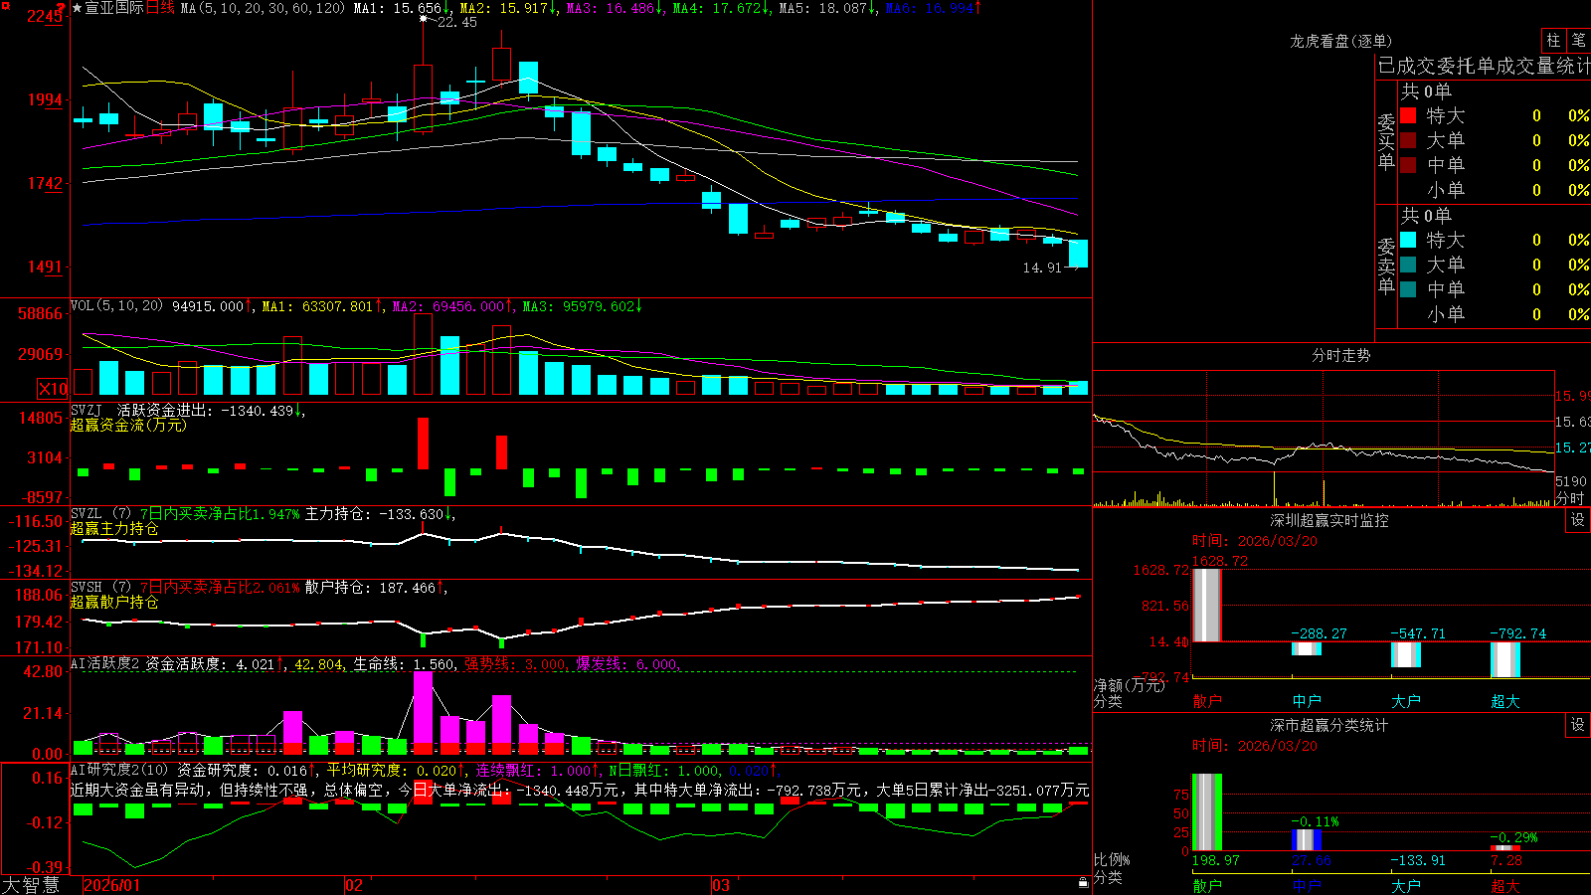Click the lock icon on the time axis
Screen dimensions: 1591x895
click(x=1084, y=882)
